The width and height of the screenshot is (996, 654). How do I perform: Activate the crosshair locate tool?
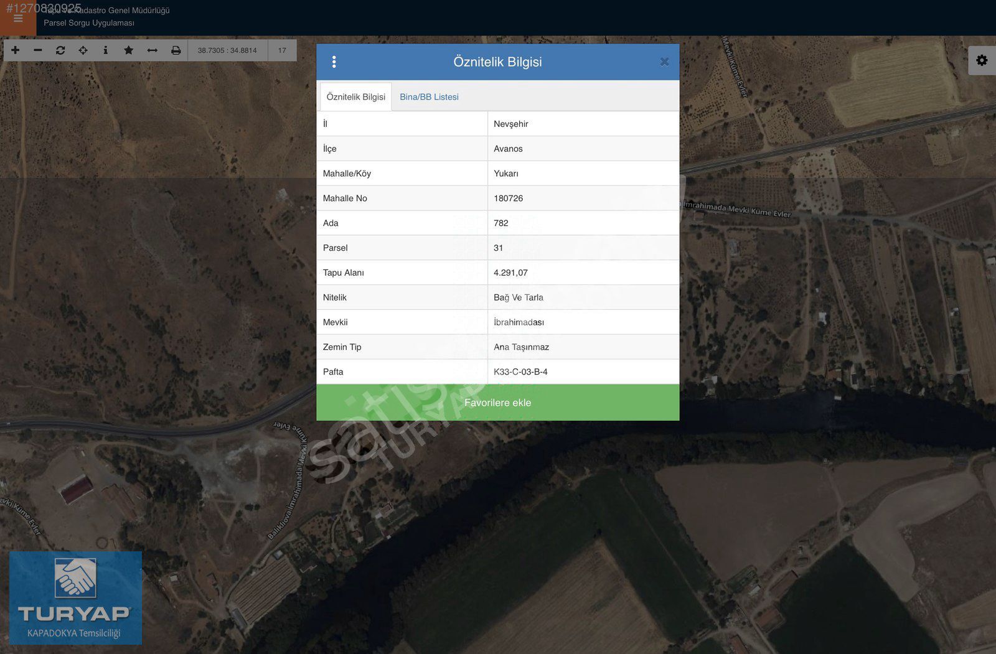point(83,50)
